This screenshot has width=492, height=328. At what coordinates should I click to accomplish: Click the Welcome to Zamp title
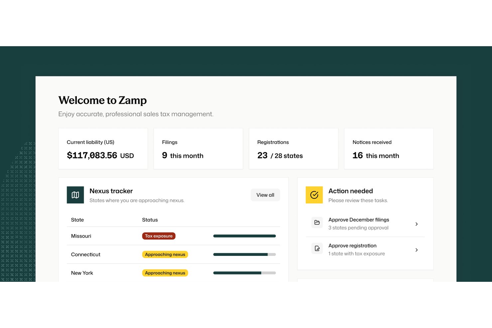pos(102,100)
